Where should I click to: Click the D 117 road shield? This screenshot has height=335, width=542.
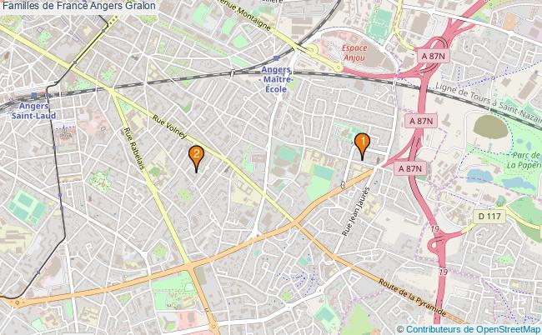(489, 217)
